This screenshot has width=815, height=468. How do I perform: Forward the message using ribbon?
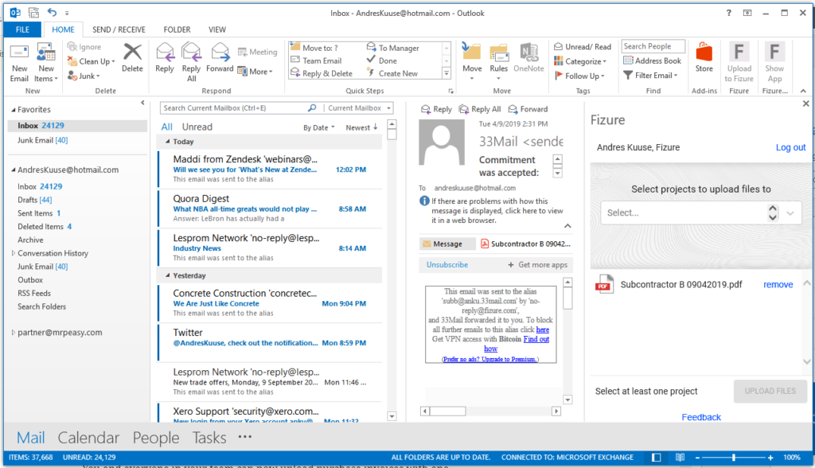[x=220, y=58]
